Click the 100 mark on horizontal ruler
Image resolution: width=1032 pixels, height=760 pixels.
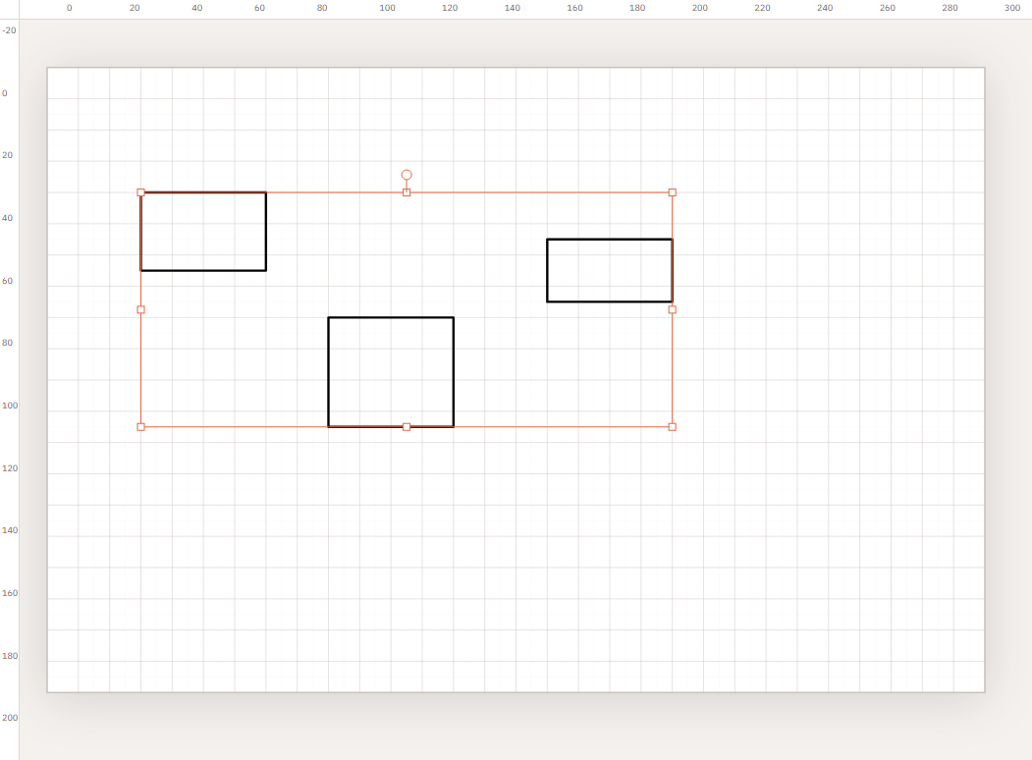pos(387,8)
